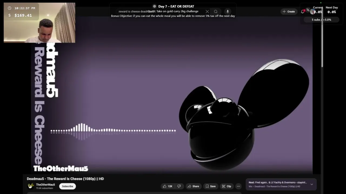Click the $169.41 balance in overlay

[23, 15]
